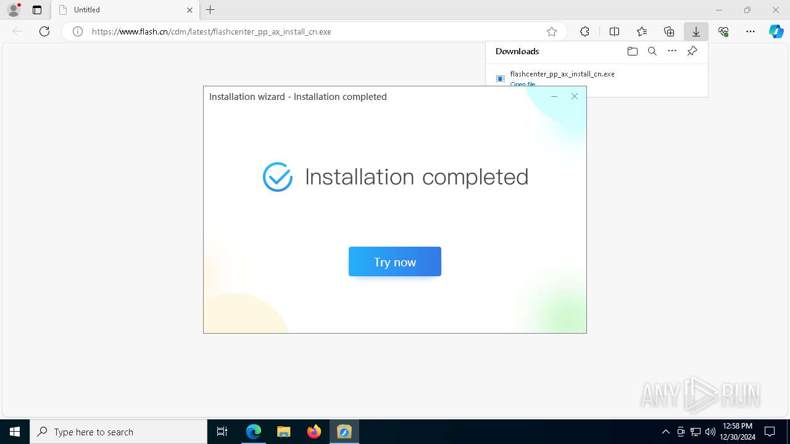Viewport: 790px width, 444px height.
Task: Minimize the Installation wizard window
Action: (554, 96)
